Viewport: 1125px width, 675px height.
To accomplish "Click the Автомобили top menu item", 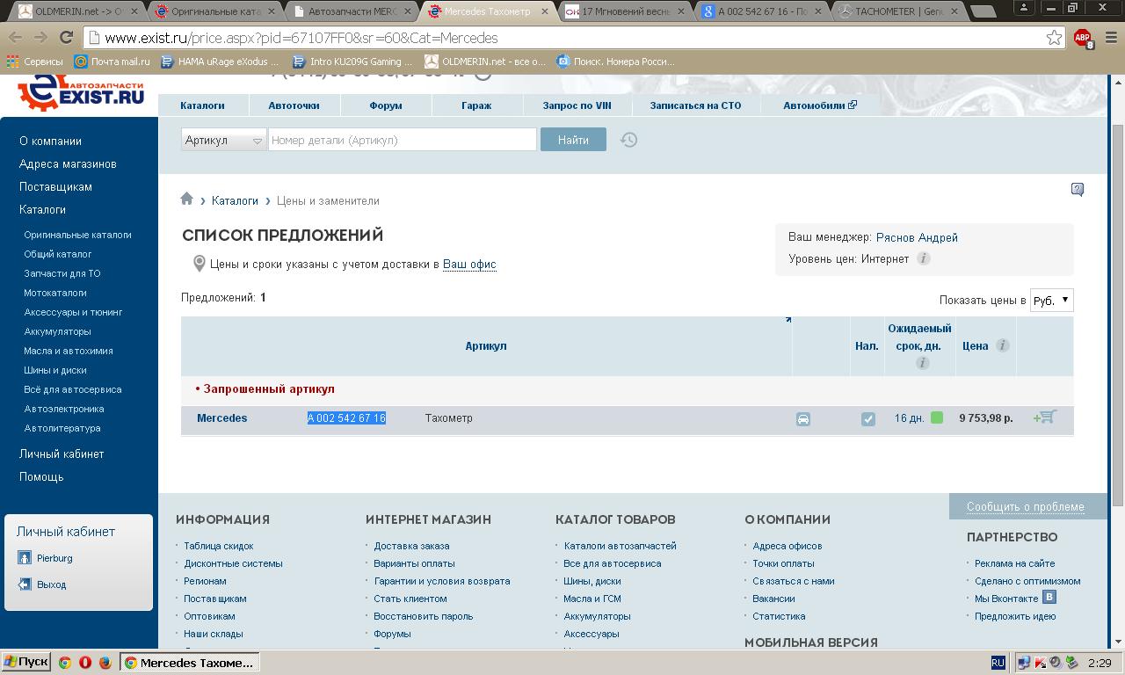I will (820, 105).
